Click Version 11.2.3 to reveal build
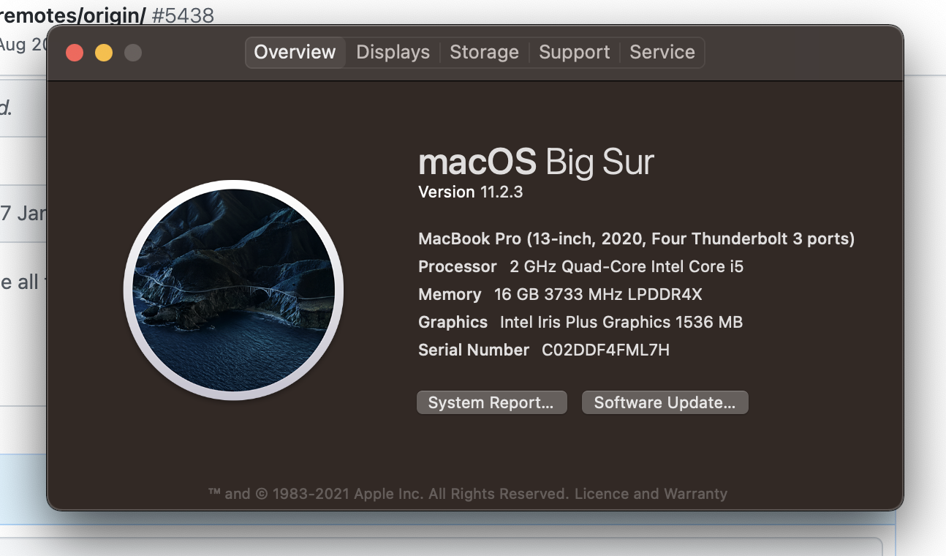This screenshot has height=556, width=946. tap(471, 192)
